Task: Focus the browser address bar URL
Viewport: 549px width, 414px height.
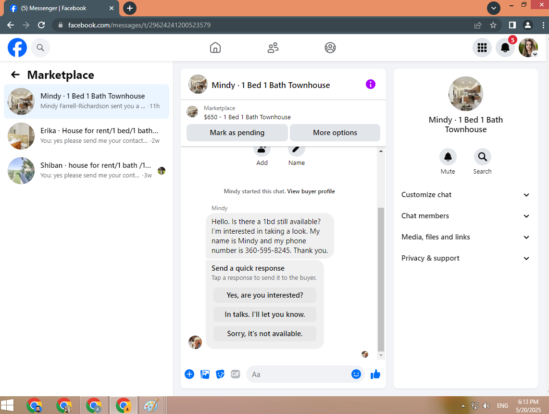Action: (139, 25)
